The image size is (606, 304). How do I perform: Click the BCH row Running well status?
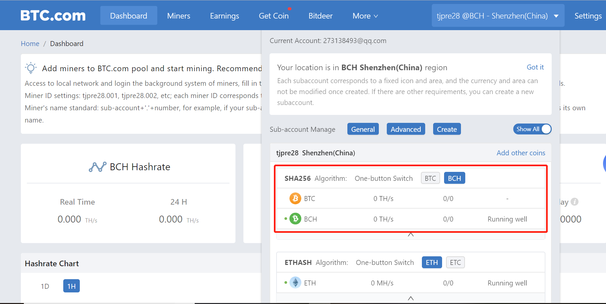click(x=507, y=219)
